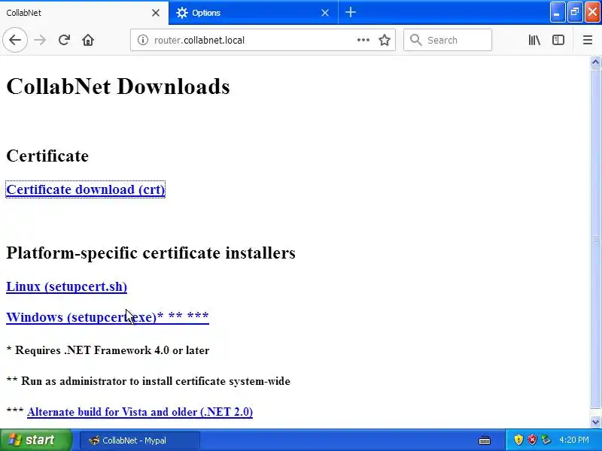Click scrollbar down arrow
The width and height of the screenshot is (602, 451).
pos(595,422)
